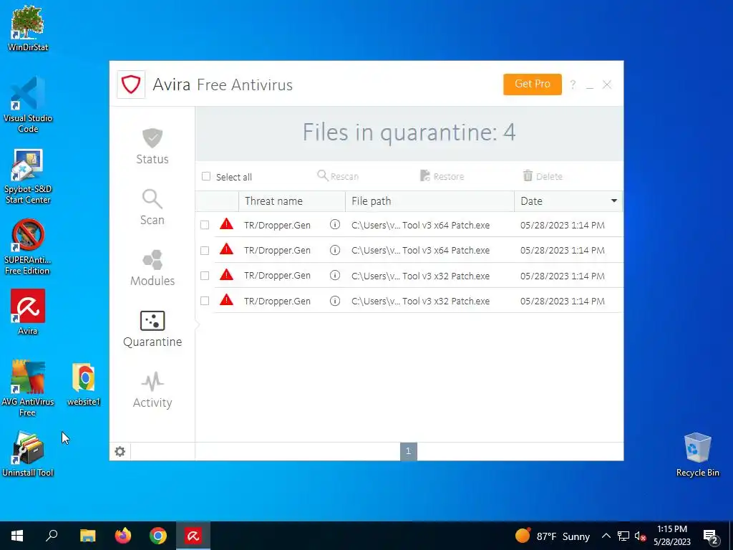Open SUPERAntiSpyware Free Edition shortcut
733x550 pixels.
(28, 247)
